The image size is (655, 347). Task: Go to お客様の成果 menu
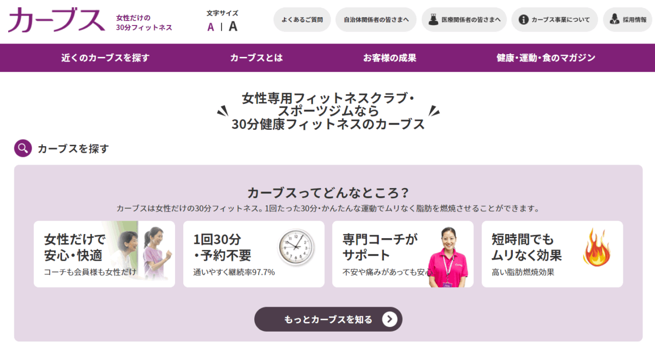[x=390, y=58]
